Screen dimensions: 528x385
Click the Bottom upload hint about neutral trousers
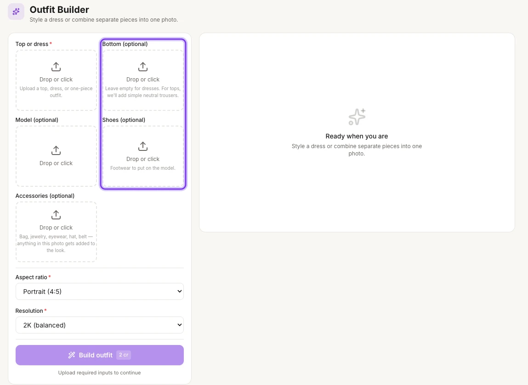143,92
